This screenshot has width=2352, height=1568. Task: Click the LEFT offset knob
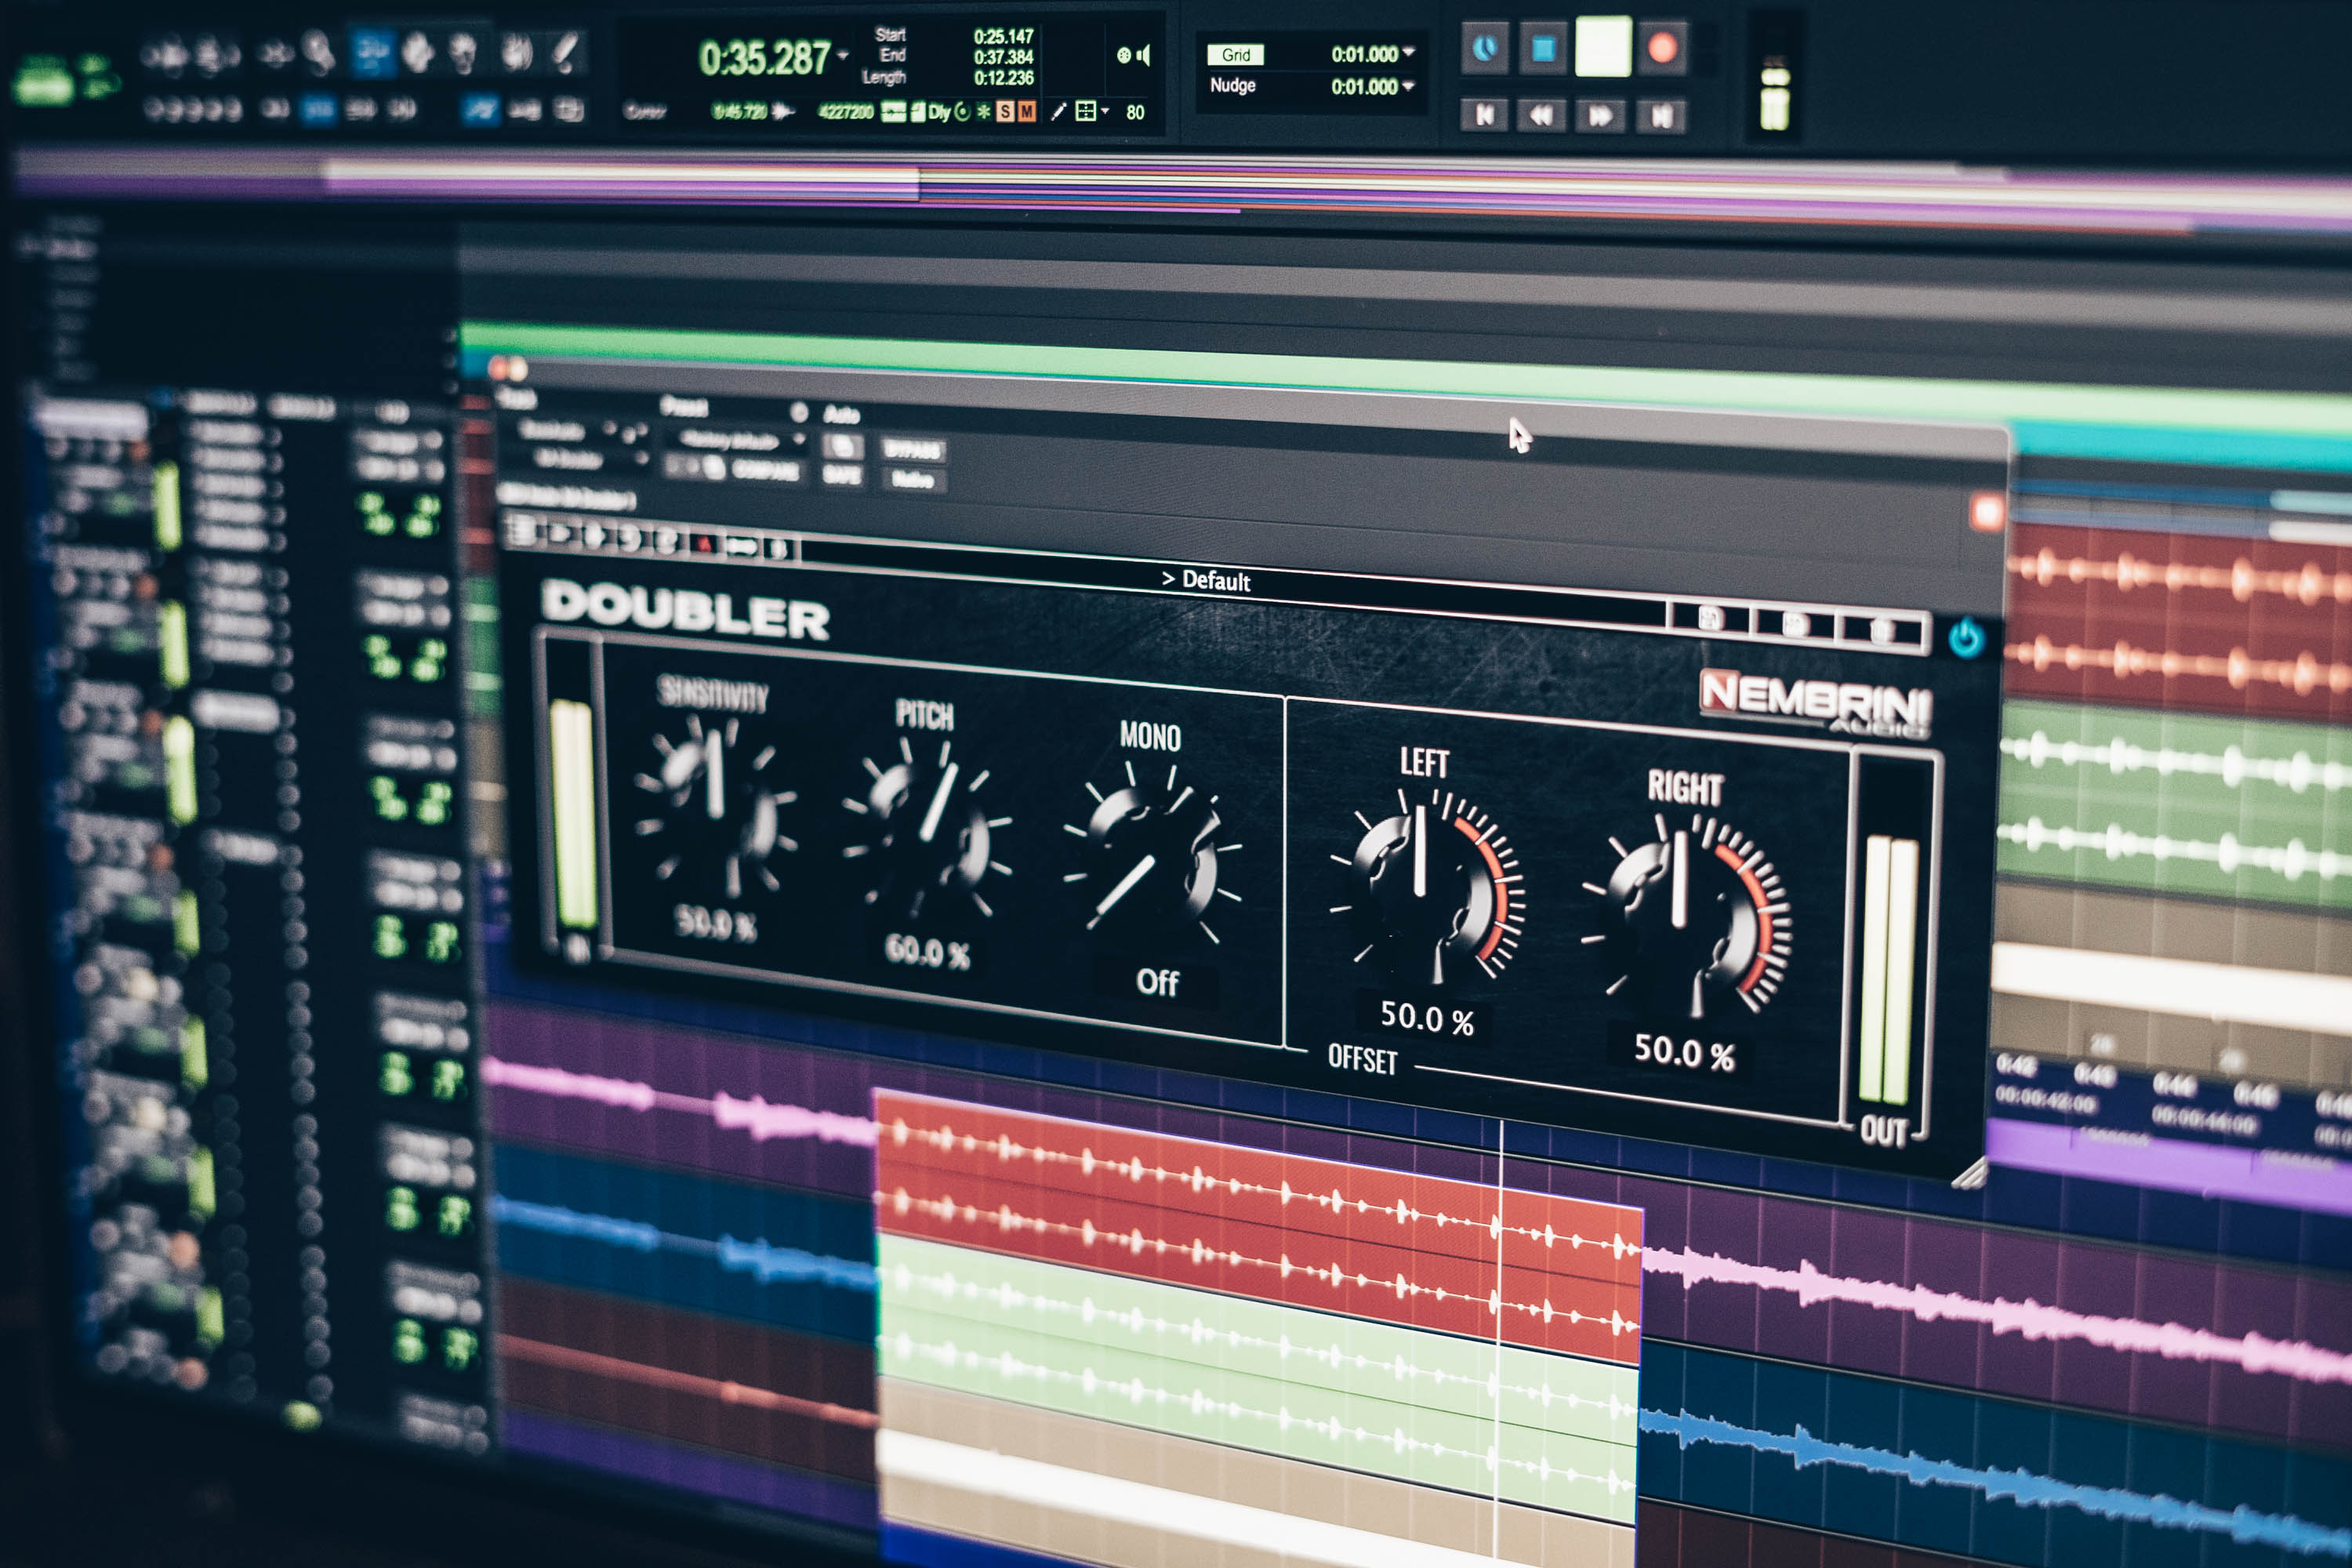(x=1425, y=885)
